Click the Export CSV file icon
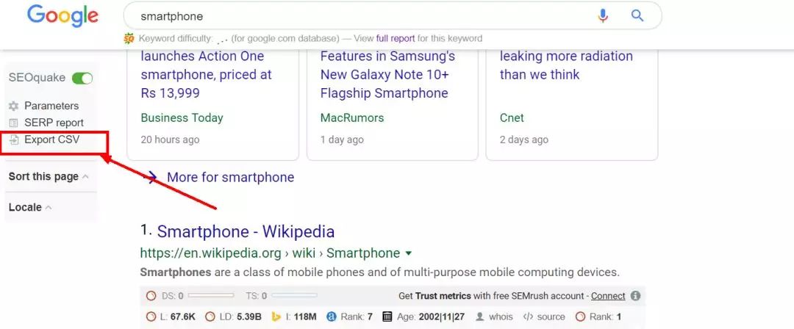 coord(13,140)
